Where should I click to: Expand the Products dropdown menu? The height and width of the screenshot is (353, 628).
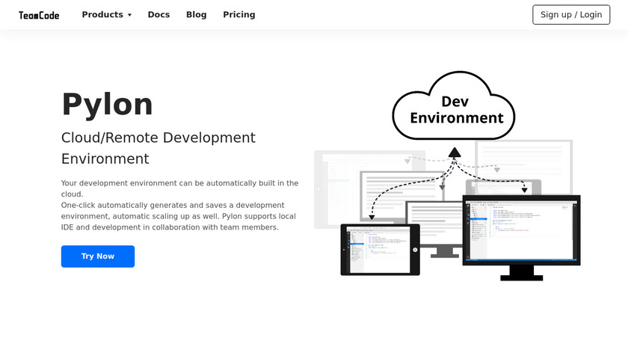pos(106,15)
